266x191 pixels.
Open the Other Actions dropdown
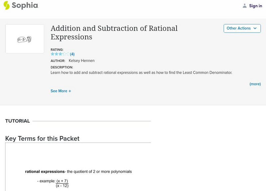coord(242,29)
